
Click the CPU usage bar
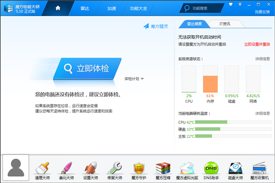(189, 79)
